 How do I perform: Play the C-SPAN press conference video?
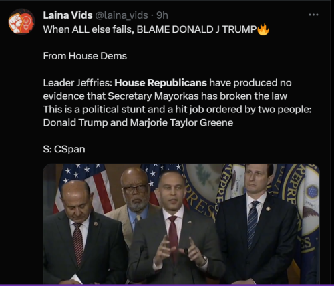click(181, 224)
